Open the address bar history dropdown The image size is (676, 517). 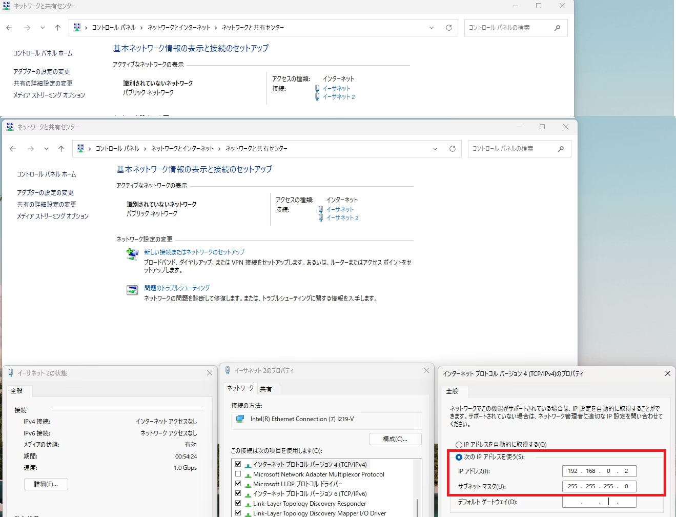point(435,149)
